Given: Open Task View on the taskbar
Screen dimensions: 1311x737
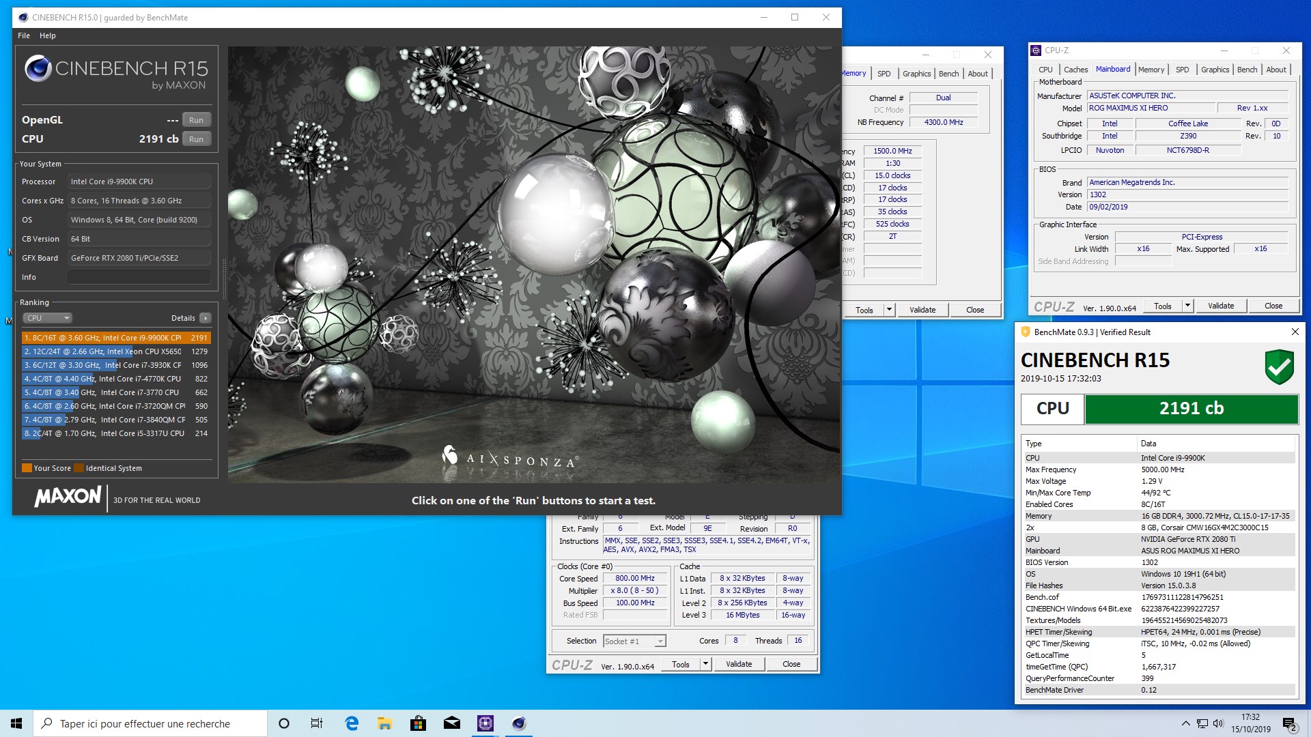Looking at the screenshot, I should click(317, 723).
